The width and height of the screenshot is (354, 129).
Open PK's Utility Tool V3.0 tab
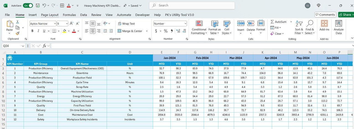point(179,15)
